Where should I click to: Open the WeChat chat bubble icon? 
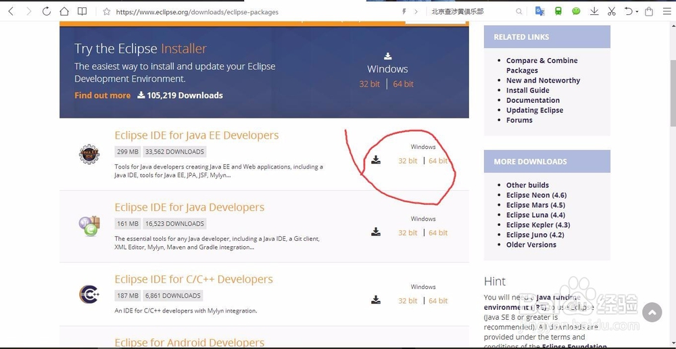(576, 11)
